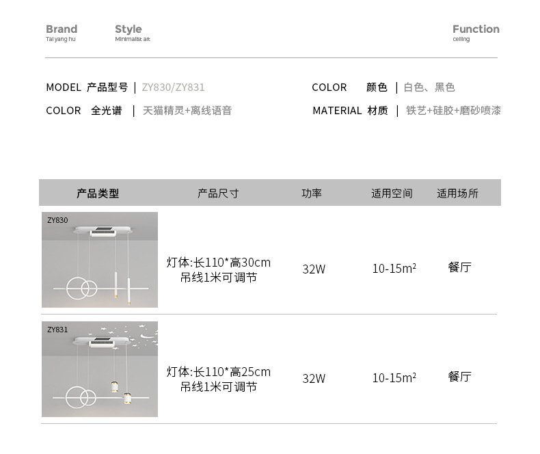The width and height of the screenshot is (540, 454).
Task: Select the ZY830/ZY831 model number text
Action: click(x=173, y=88)
